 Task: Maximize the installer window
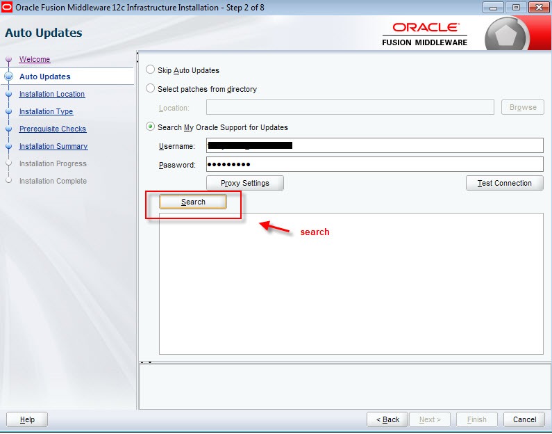click(x=516, y=8)
